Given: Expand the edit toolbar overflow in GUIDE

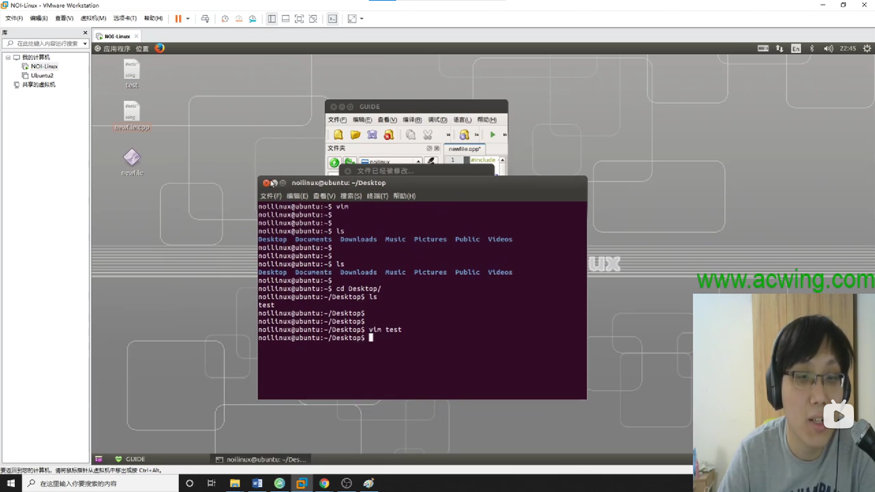Looking at the screenshot, I should (x=448, y=135).
